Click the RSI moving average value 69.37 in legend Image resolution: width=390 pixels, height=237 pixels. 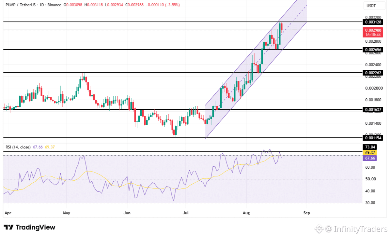[50, 147]
